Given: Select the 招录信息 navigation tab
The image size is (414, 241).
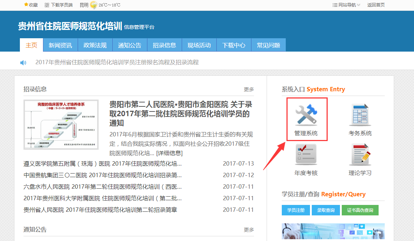Looking at the screenshot, I should (x=164, y=45).
